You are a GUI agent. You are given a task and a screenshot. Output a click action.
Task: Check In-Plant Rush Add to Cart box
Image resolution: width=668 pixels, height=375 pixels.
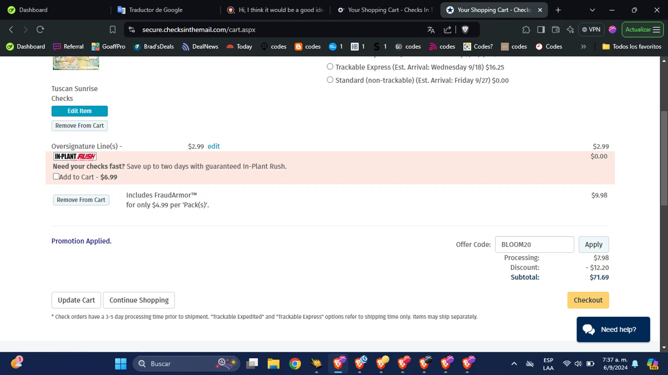56,177
